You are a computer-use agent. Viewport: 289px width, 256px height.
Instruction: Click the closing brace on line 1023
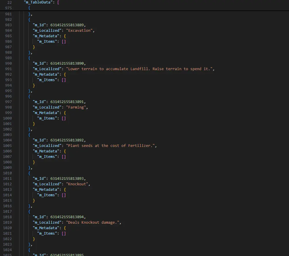[x=29, y=244]
